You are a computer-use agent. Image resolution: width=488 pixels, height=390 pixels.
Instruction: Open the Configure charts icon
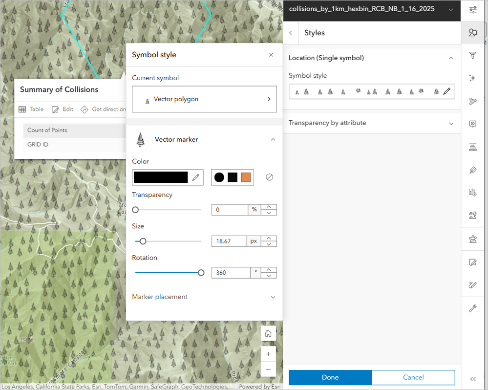pos(473,193)
